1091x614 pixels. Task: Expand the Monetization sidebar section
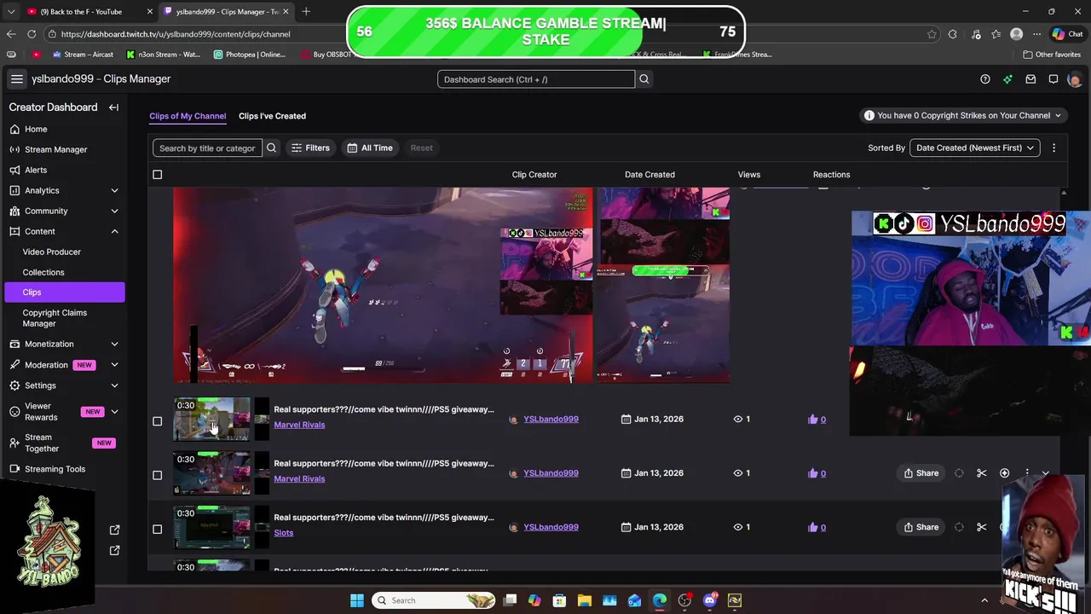(114, 344)
